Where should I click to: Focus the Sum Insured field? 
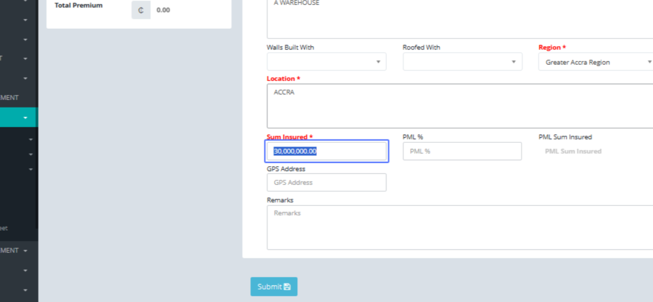(326, 151)
